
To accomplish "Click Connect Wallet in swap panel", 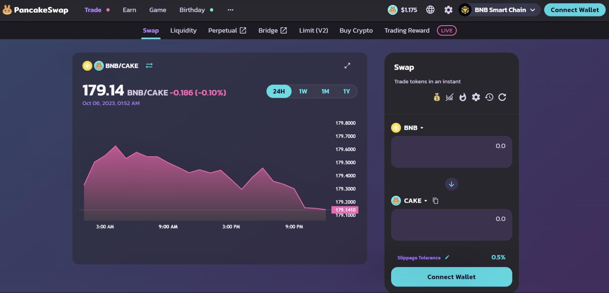I will pos(451,277).
